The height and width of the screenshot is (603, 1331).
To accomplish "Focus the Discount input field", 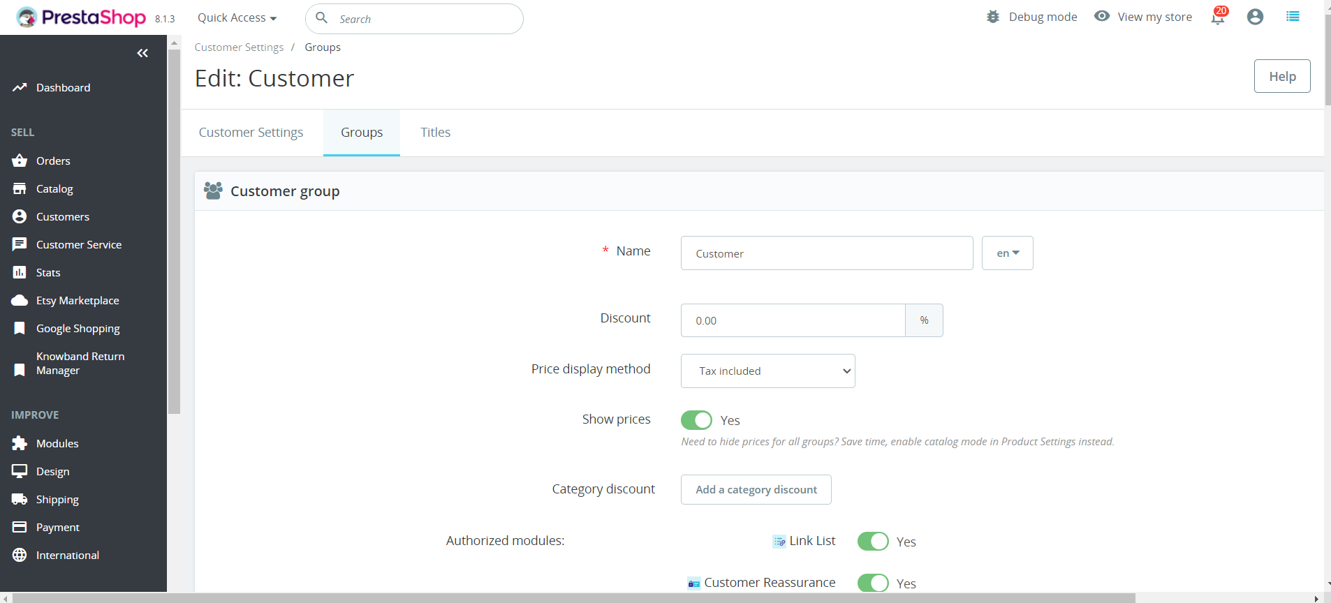I will [x=793, y=320].
